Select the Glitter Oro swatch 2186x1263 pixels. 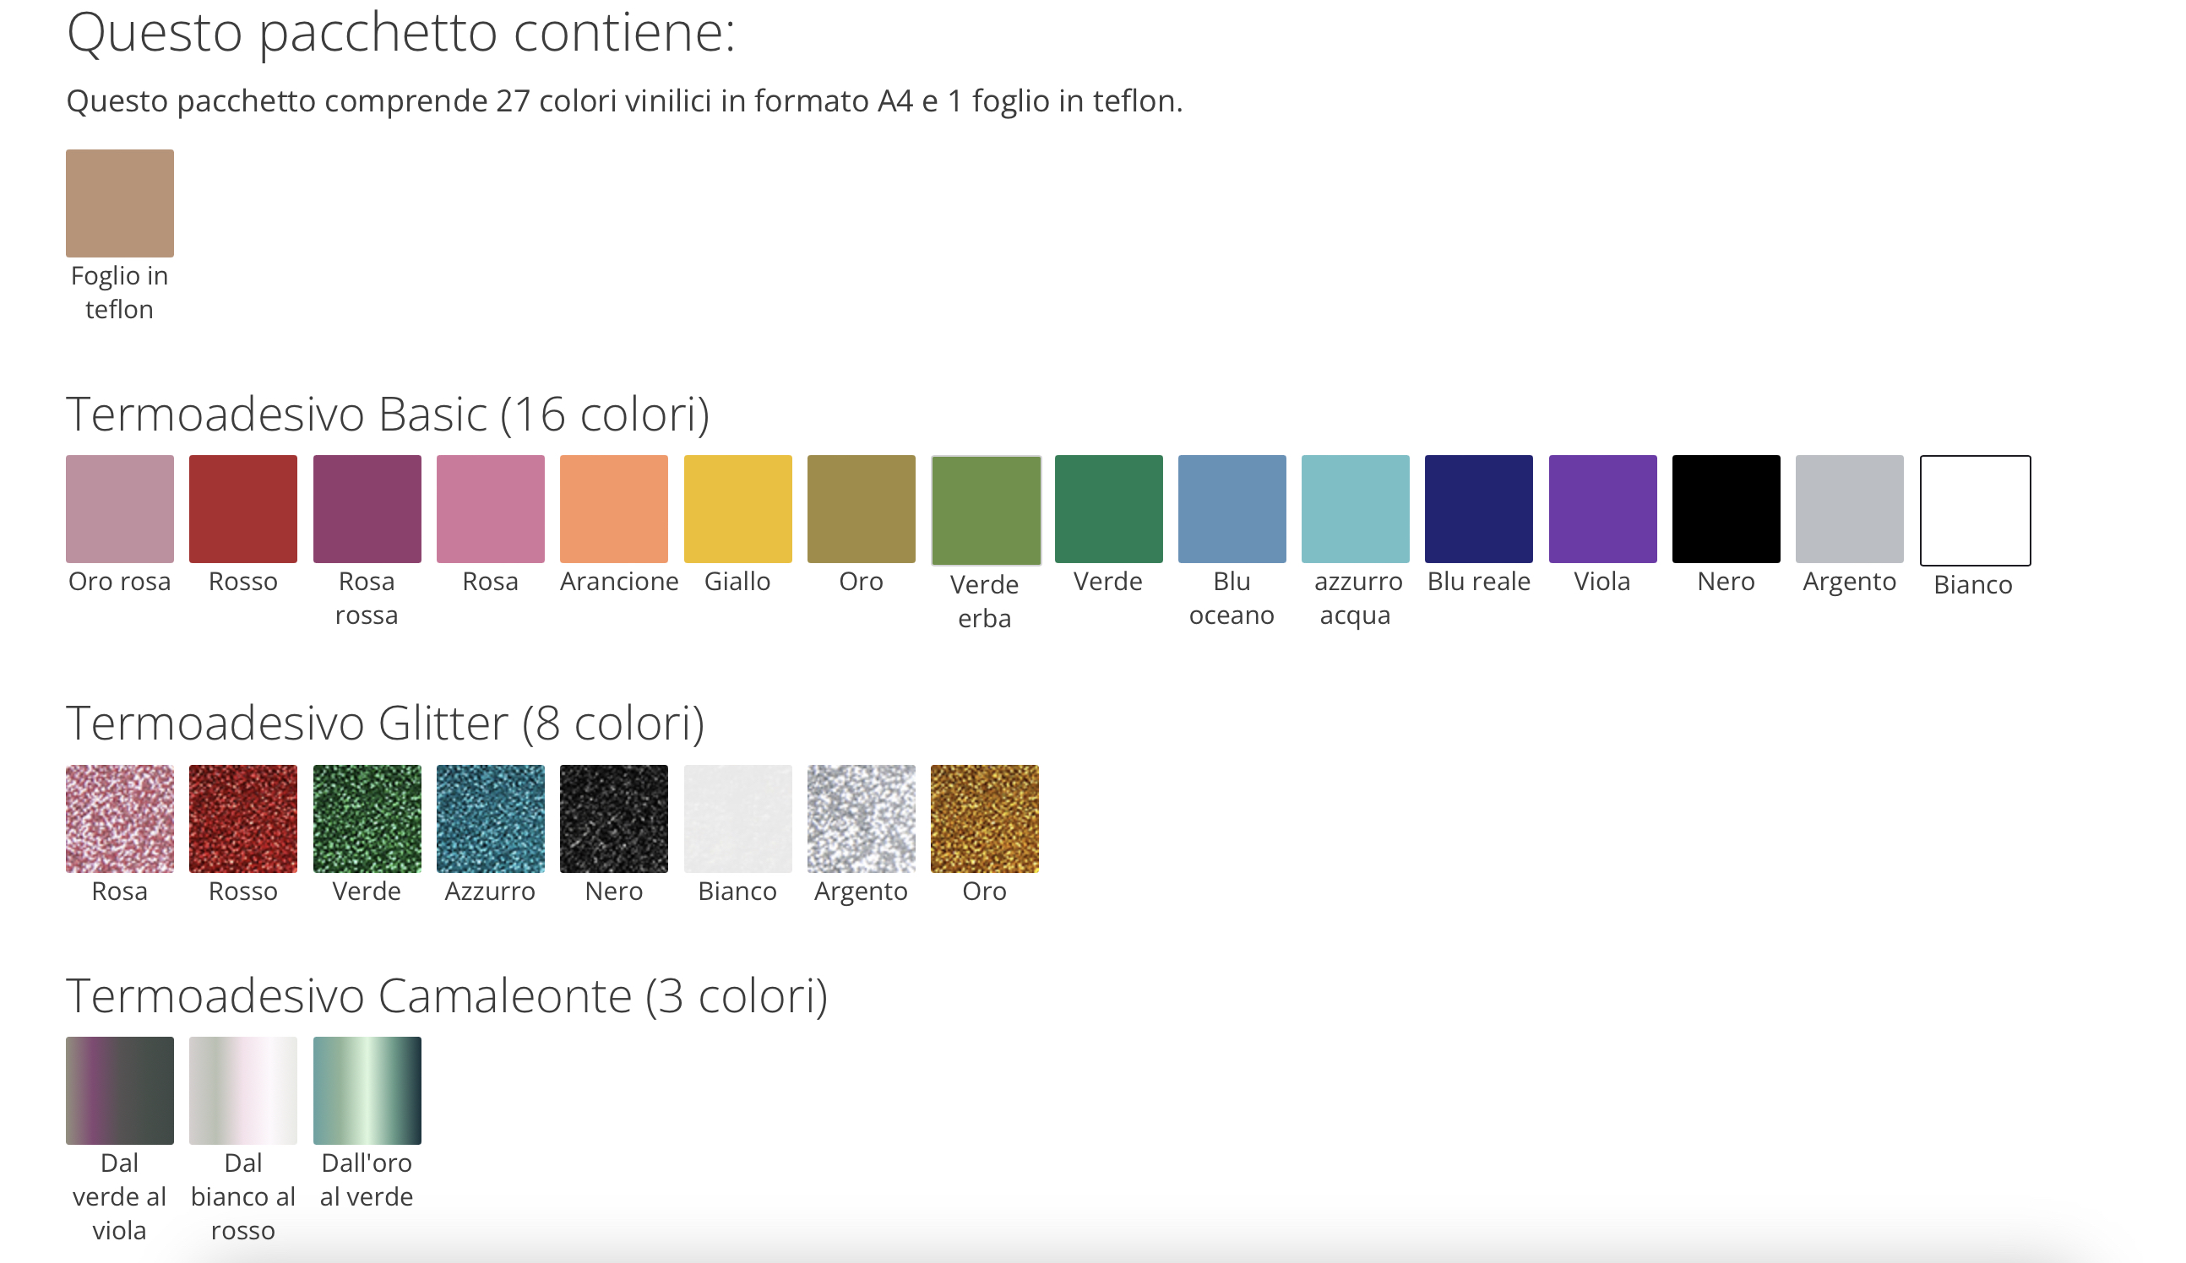pos(985,818)
